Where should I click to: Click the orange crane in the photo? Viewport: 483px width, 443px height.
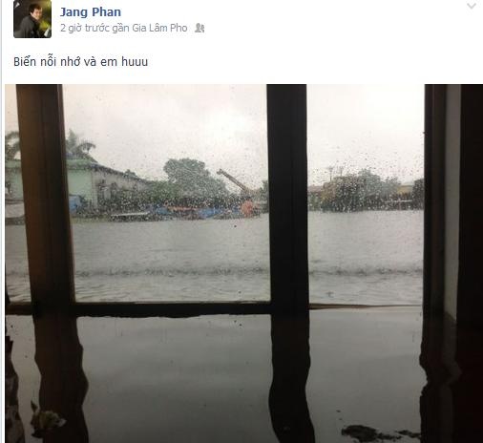pos(238,188)
